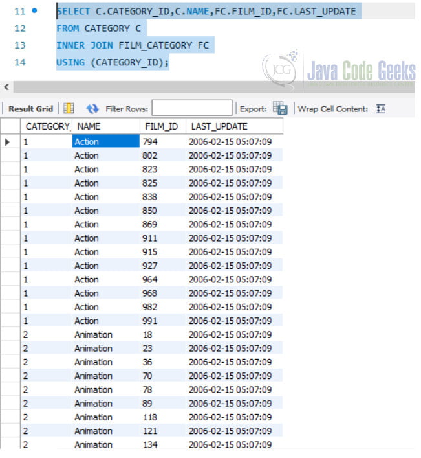Click the editor horizontal scrollbar track

214,87
